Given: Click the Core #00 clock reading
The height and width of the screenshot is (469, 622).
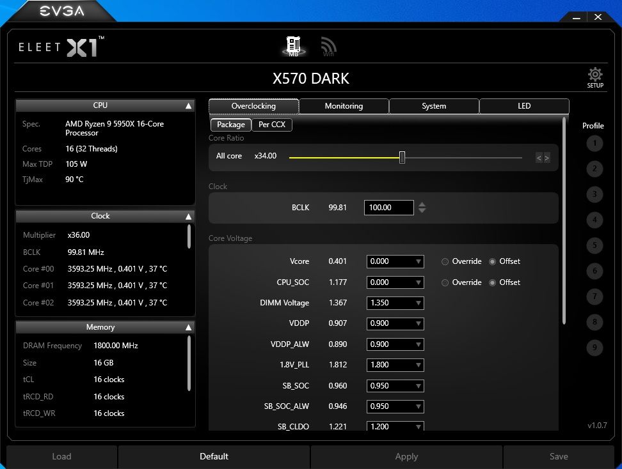Looking at the screenshot, I should click(x=117, y=268).
